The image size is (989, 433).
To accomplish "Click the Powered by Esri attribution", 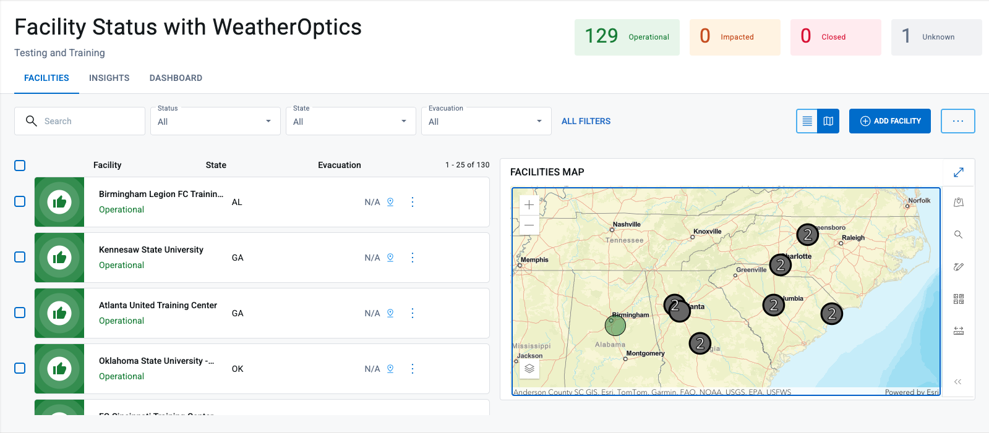I will [912, 392].
